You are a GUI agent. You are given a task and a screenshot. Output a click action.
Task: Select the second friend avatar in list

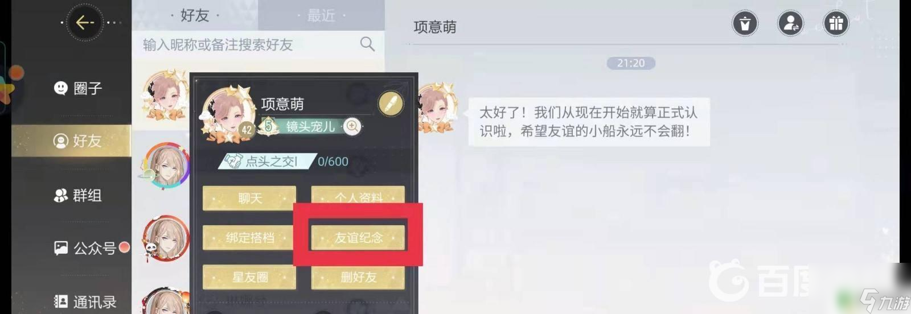pos(166,165)
